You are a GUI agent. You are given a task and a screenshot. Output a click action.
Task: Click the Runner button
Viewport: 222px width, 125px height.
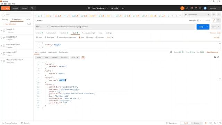(x=24, y=8)
